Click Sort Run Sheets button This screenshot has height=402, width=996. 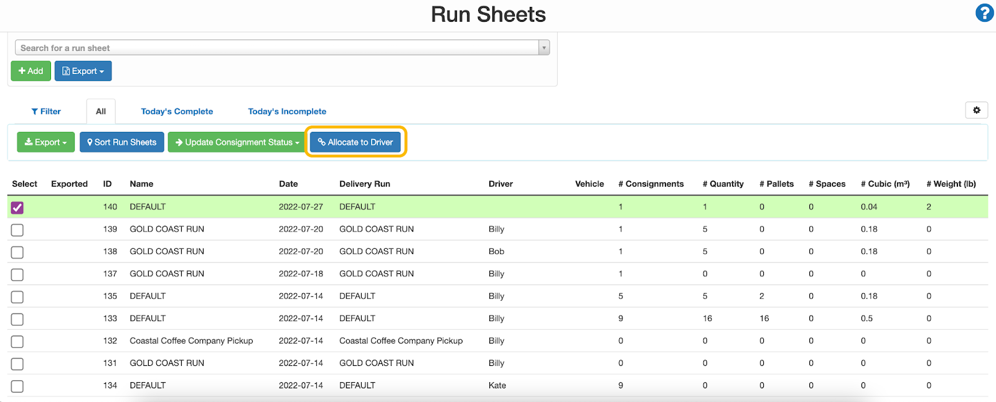tap(122, 142)
